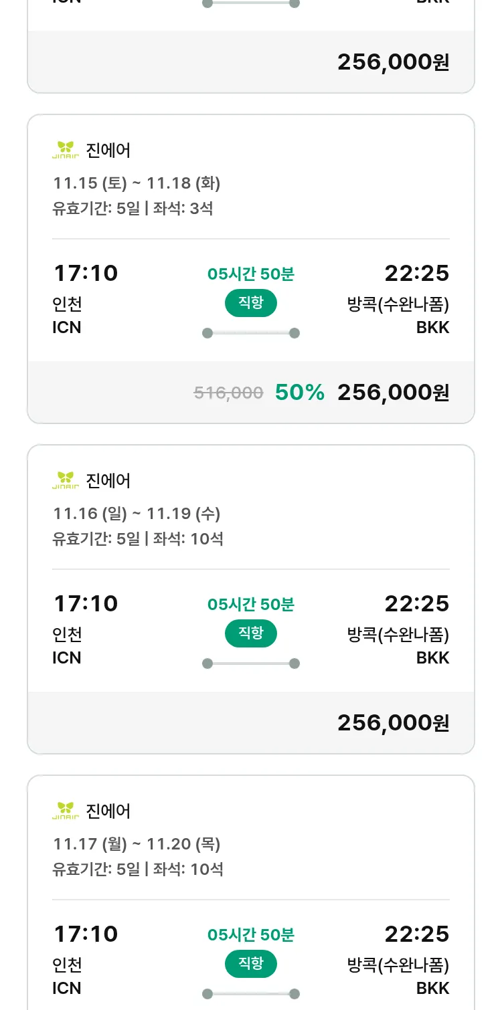Select top card's 256,000원 price
The image size is (502, 1010).
393,62
